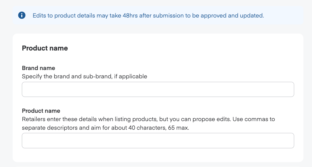This screenshot has height=167, width=312.
Task: Click the 'Product name' section heading
Action: [45, 48]
